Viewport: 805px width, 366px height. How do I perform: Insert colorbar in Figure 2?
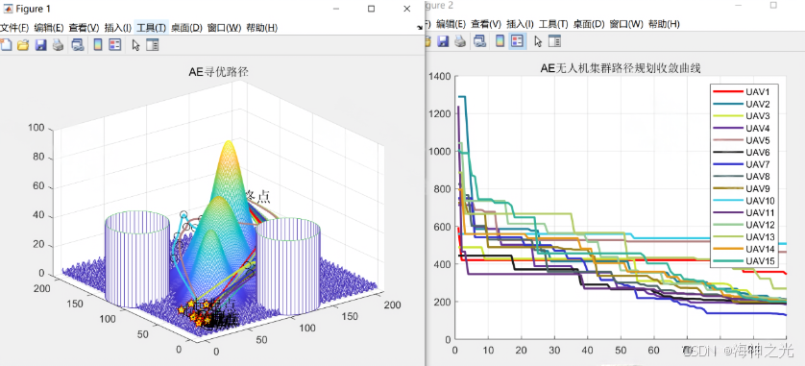tap(500, 41)
